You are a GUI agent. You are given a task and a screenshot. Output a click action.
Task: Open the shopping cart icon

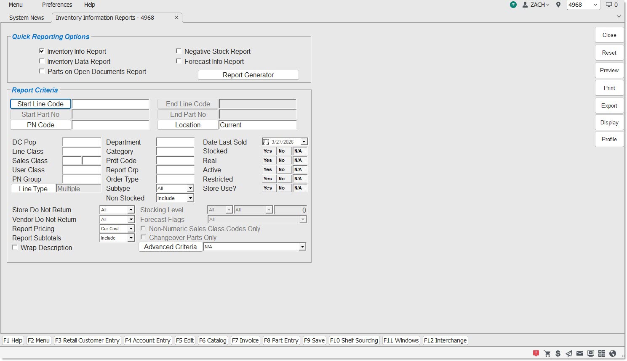pos(547,353)
